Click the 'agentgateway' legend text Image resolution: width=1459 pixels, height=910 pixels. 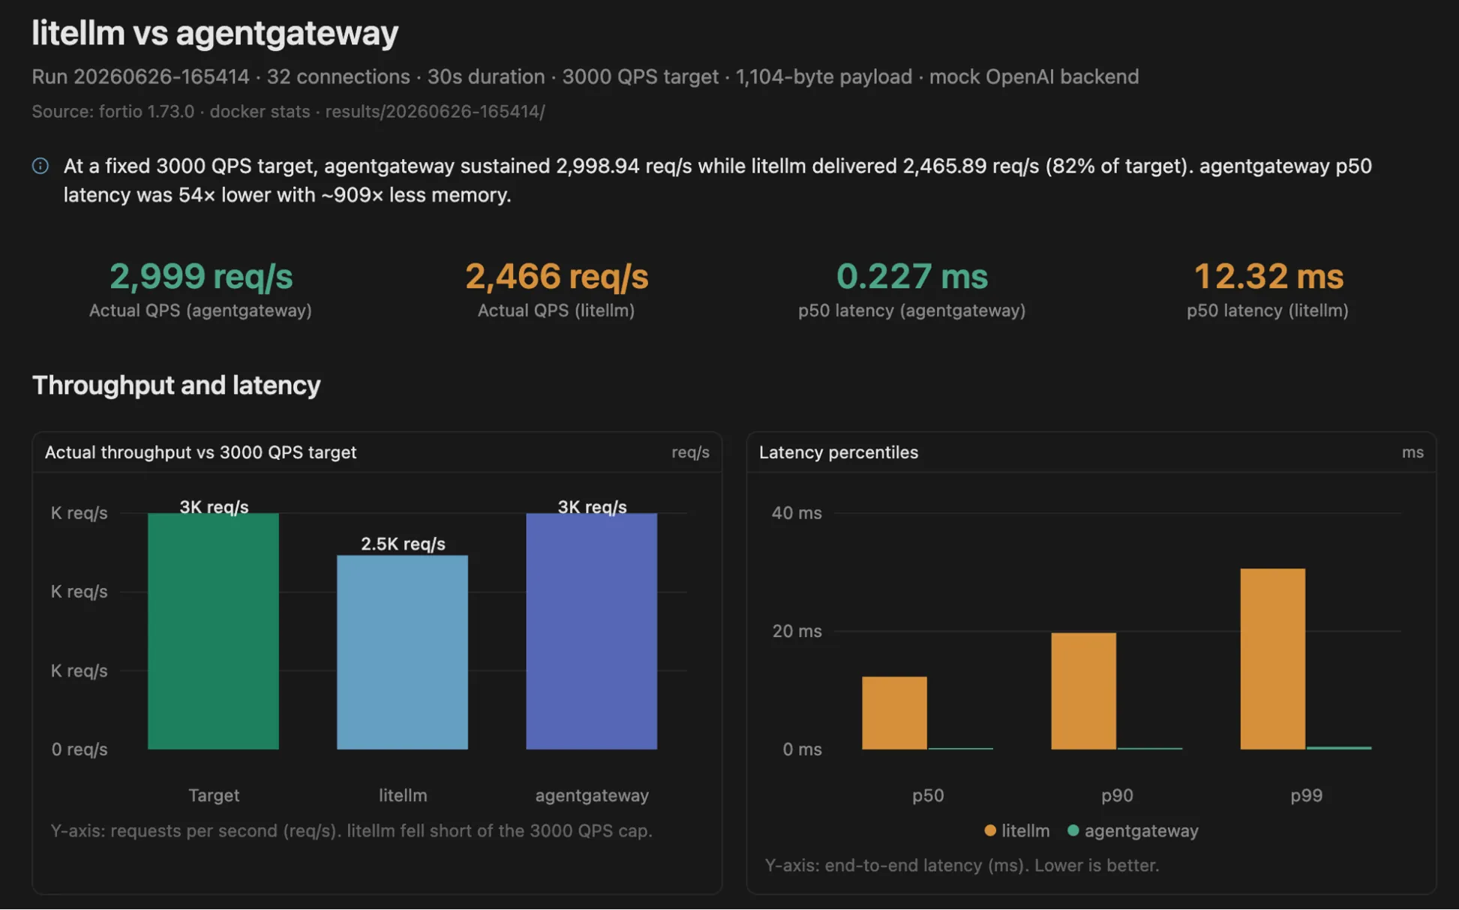pos(1141,830)
